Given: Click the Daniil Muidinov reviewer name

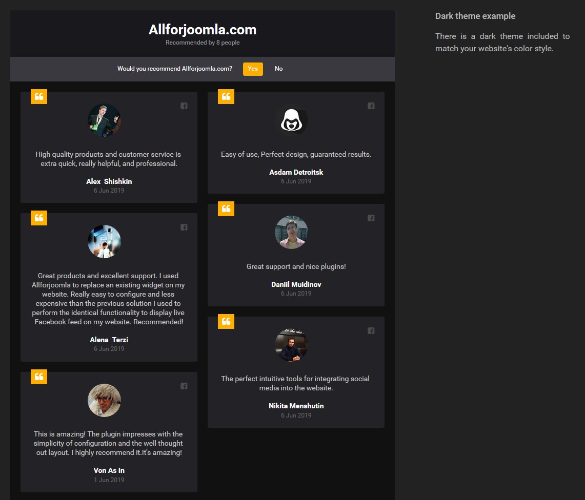Looking at the screenshot, I should 296,284.
